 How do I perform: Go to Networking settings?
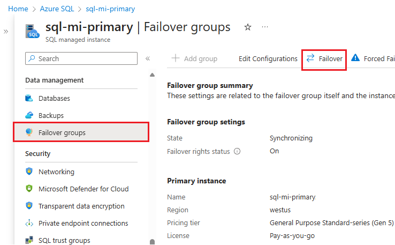coord(56,172)
